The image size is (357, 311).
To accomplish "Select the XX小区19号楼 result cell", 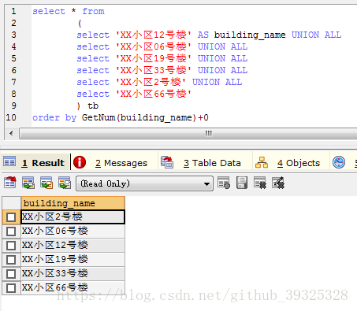I will point(73,260).
